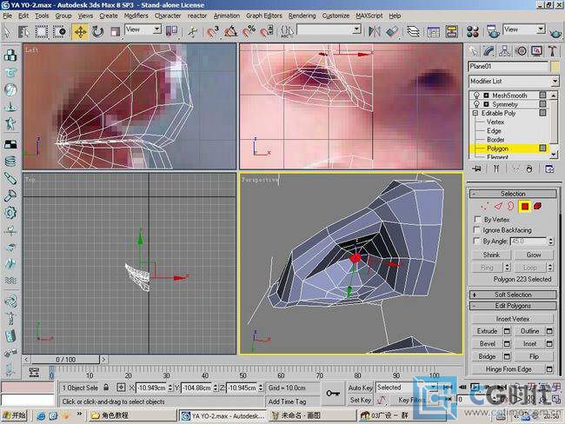
Task: Toggle Window/Crossing selection mode
Action: pyautogui.click(x=60, y=32)
